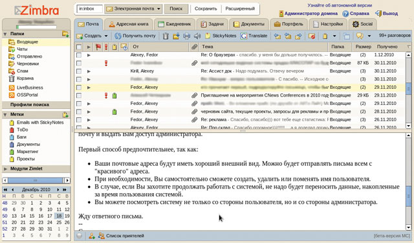Forward message with the forward envelope icon
The image size is (414, 243).
tap(298, 36)
